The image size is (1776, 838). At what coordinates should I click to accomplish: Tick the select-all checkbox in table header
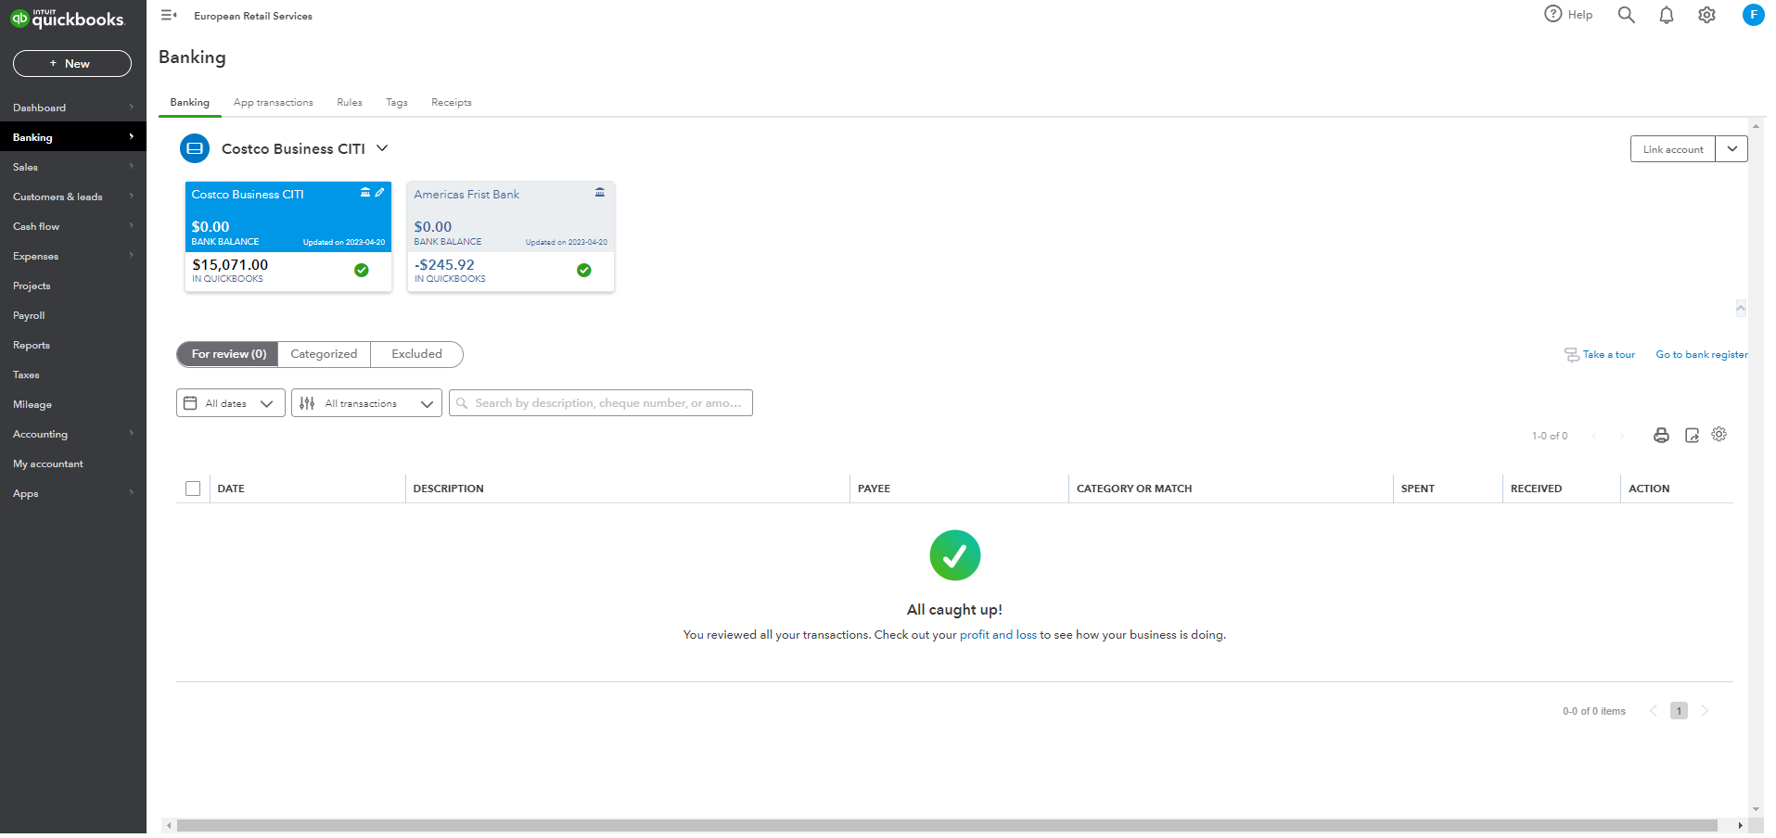[x=193, y=489]
